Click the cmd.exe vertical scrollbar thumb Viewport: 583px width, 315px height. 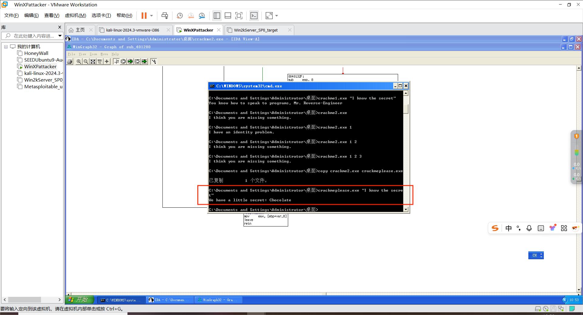406,109
